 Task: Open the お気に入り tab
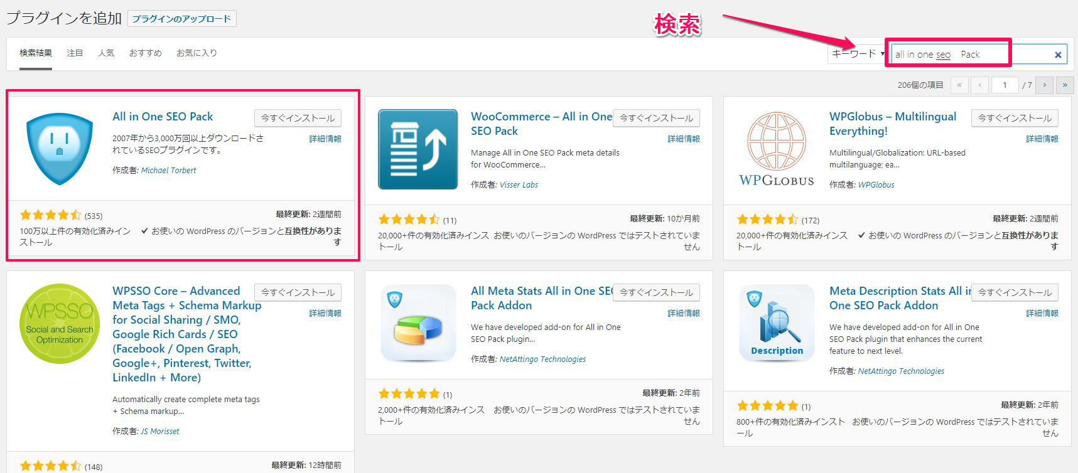pyautogui.click(x=197, y=53)
